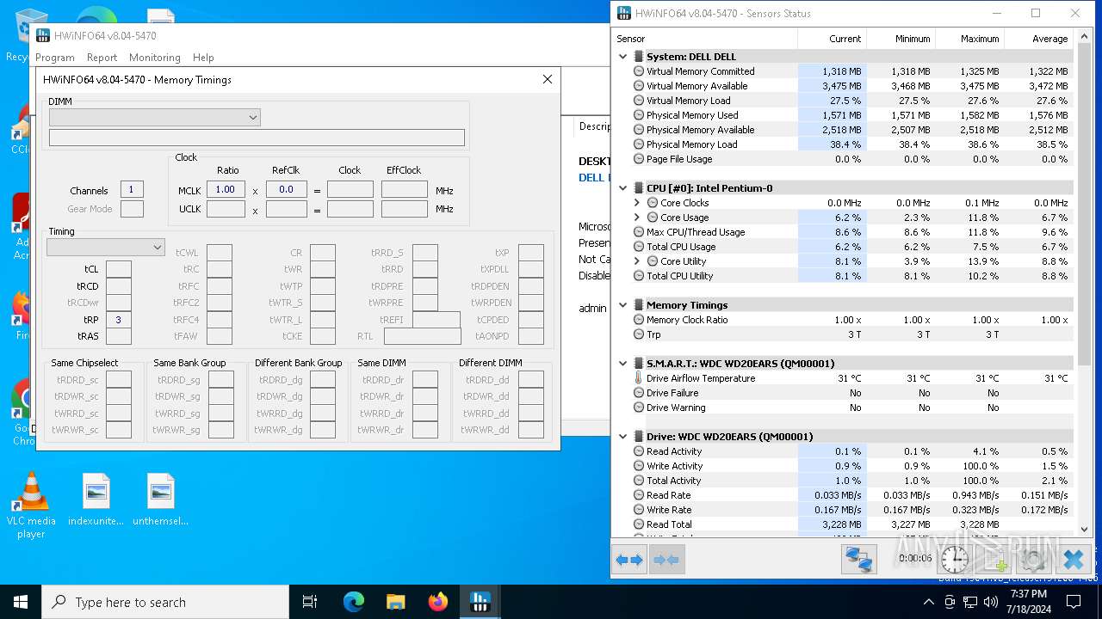1102x619 pixels.
Task: Select the Trp sensor row
Action: pos(843,334)
